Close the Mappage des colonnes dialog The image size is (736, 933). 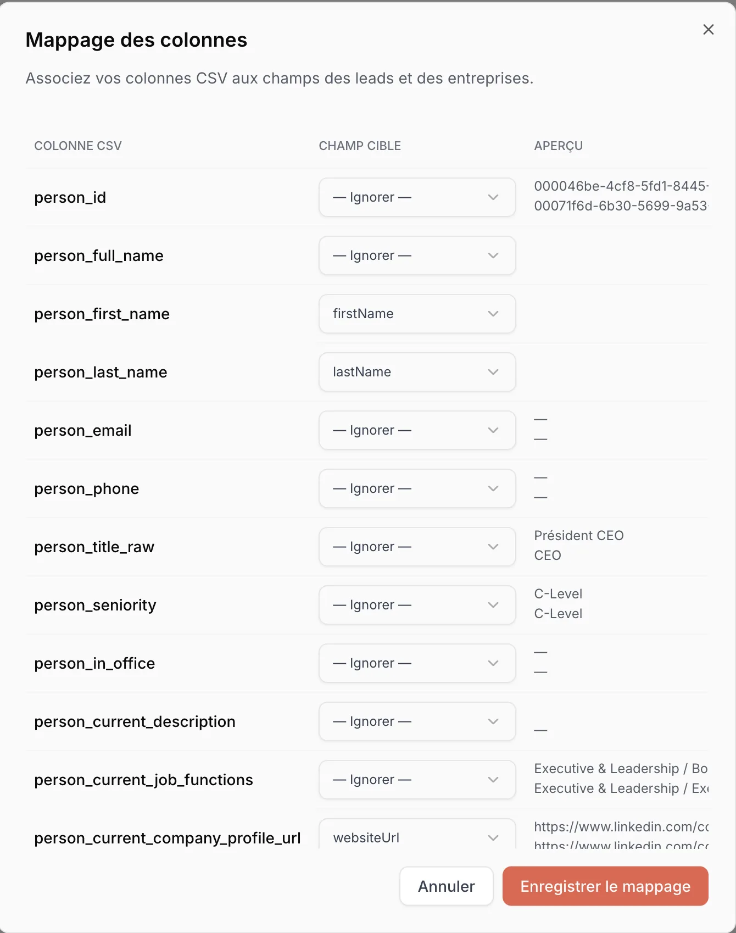click(x=709, y=30)
